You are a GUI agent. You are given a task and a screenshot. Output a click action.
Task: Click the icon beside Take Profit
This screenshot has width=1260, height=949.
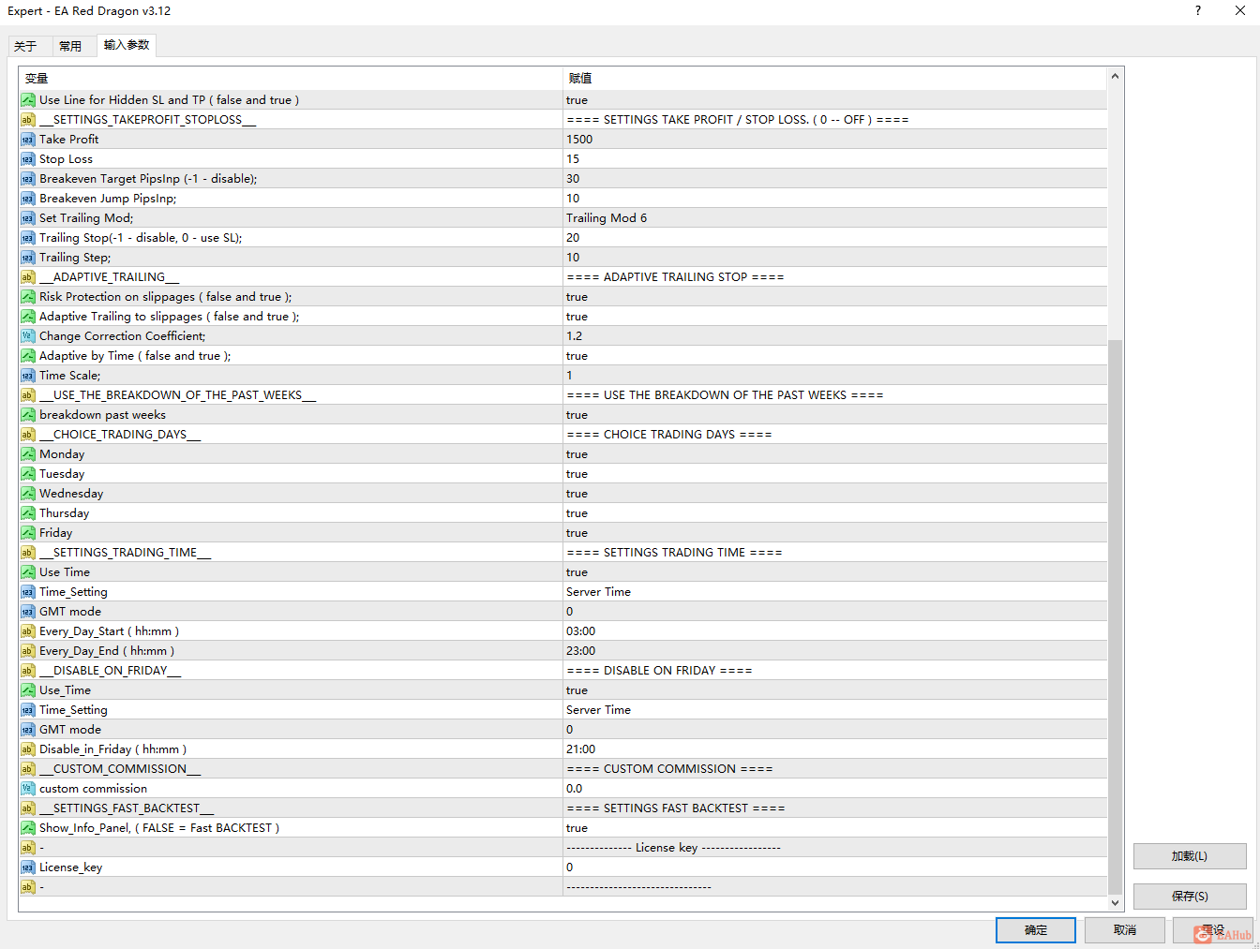click(28, 140)
